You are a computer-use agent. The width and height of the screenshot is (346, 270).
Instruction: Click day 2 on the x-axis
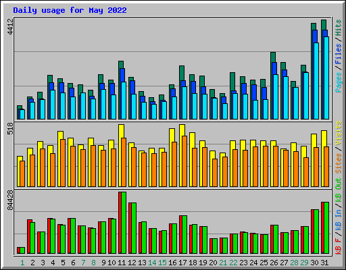coord(32,263)
